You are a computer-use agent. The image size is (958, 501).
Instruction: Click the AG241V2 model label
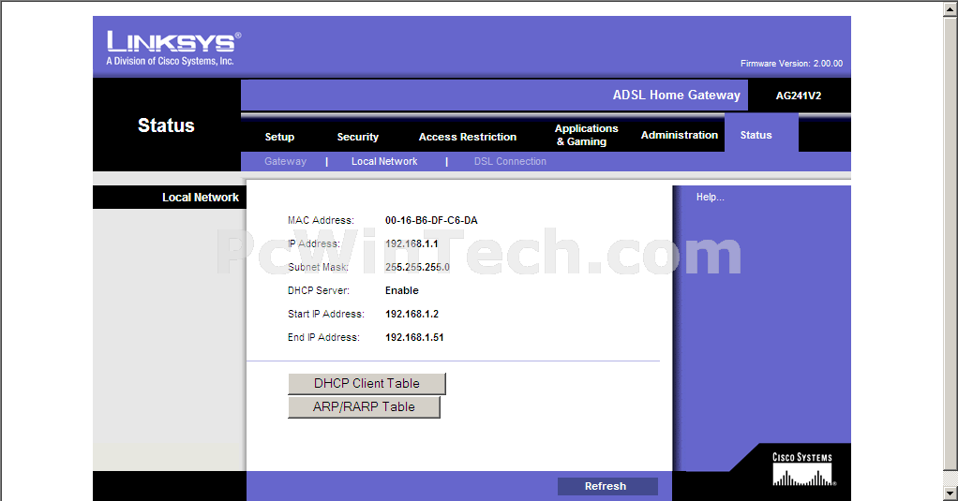[799, 96]
